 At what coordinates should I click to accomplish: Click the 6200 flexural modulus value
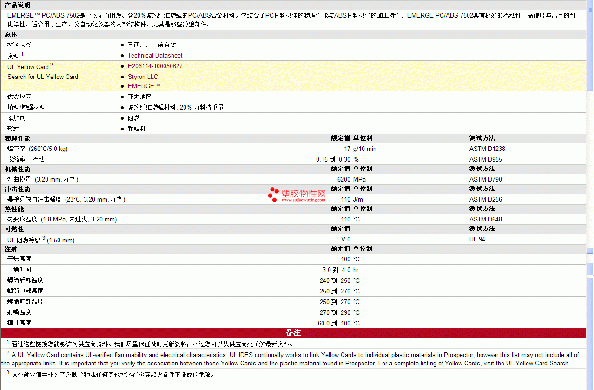tap(344, 180)
